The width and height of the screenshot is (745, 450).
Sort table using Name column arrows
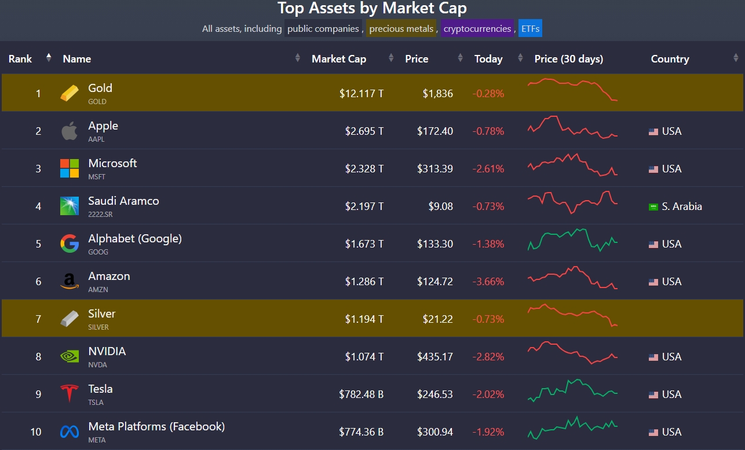tap(297, 58)
